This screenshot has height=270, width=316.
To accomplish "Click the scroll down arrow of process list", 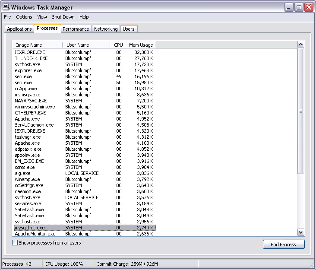I will click(301, 232).
